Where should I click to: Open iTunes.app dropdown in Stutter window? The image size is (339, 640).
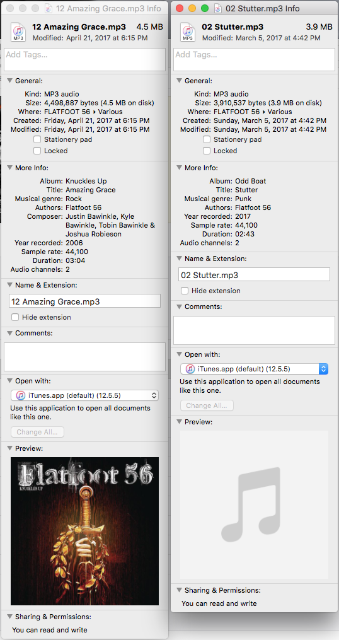click(254, 369)
